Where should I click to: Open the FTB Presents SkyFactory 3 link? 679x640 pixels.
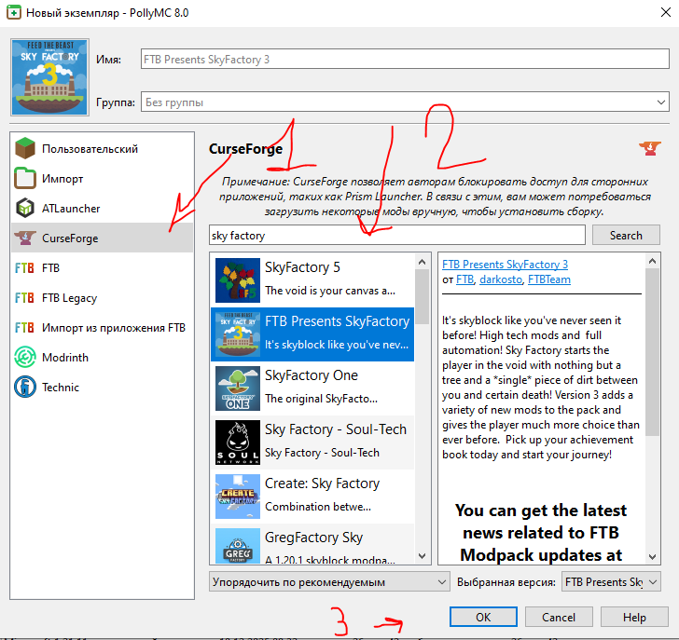[x=505, y=265]
